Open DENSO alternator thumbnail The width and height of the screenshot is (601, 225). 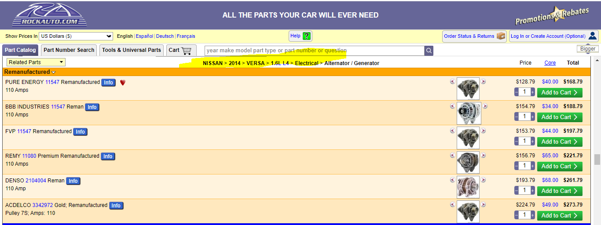tap(468, 187)
